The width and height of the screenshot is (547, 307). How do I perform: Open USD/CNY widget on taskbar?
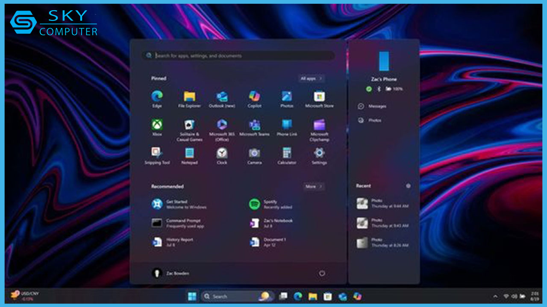pos(24,296)
